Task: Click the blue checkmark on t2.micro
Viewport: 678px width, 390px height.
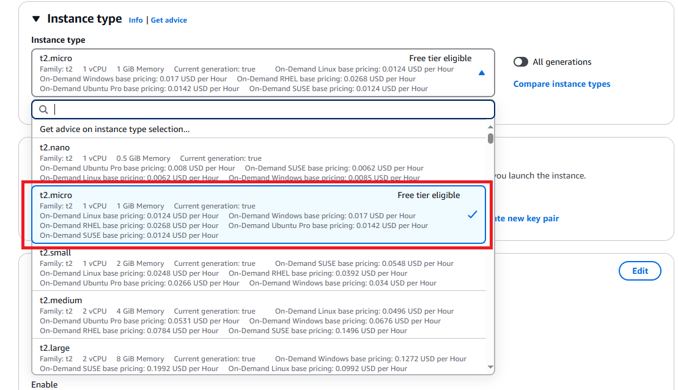Action: click(473, 215)
